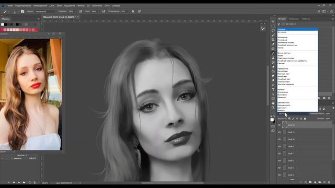This screenshot has width=335, height=188.
Task: Hide layer Слой 7 eye icon
Action: tap(279, 154)
